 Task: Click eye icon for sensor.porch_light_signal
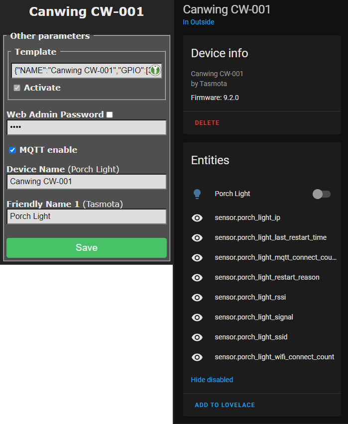(197, 318)
